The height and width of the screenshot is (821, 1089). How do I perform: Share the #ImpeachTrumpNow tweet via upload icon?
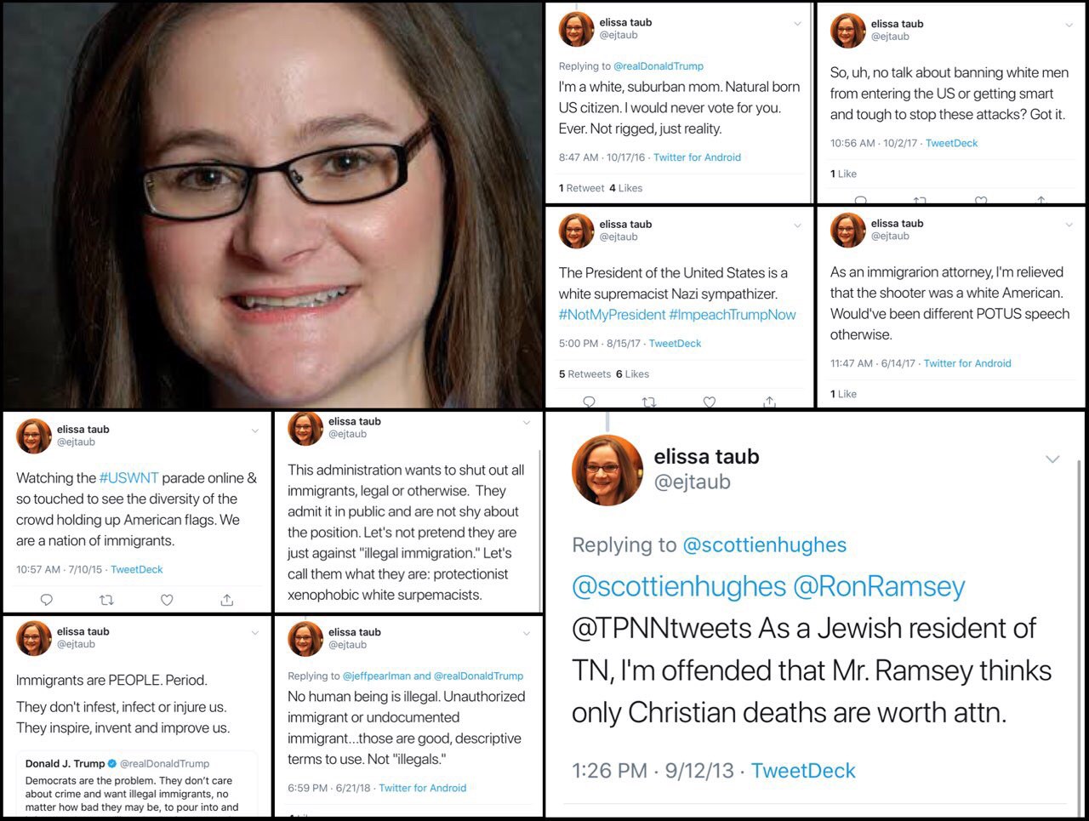[x=770, y=402]
